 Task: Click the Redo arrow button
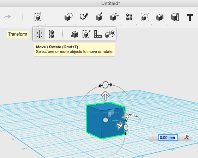(x=7, y=17)
